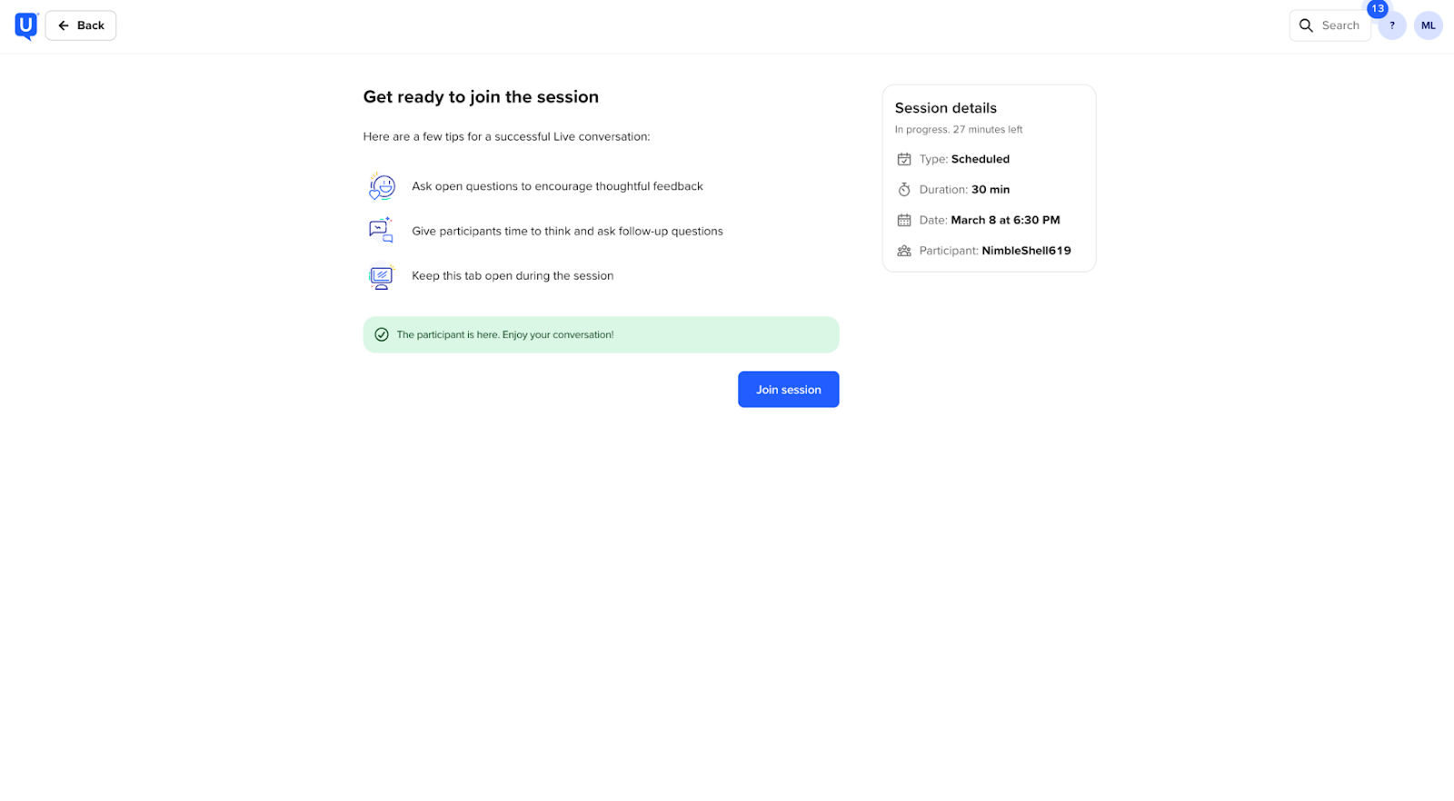1454x801 pixels.
Task: Click the stopwatch icon next to Duration
Action: pyautogui.click(x=904, y=190)
